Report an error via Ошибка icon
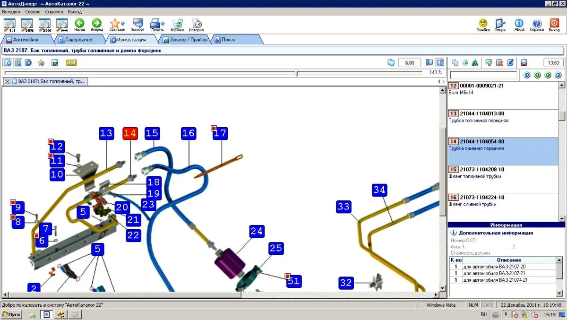567x320 pixels. click(483, 25)
